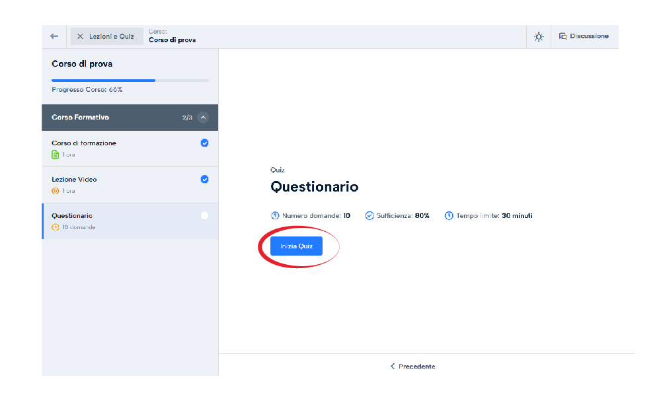Image resolution: width=661 pixels, height=393 pixels.
Task: Click the X icon beside Lezioni e Quiz
Action: [x=80, y=36]
